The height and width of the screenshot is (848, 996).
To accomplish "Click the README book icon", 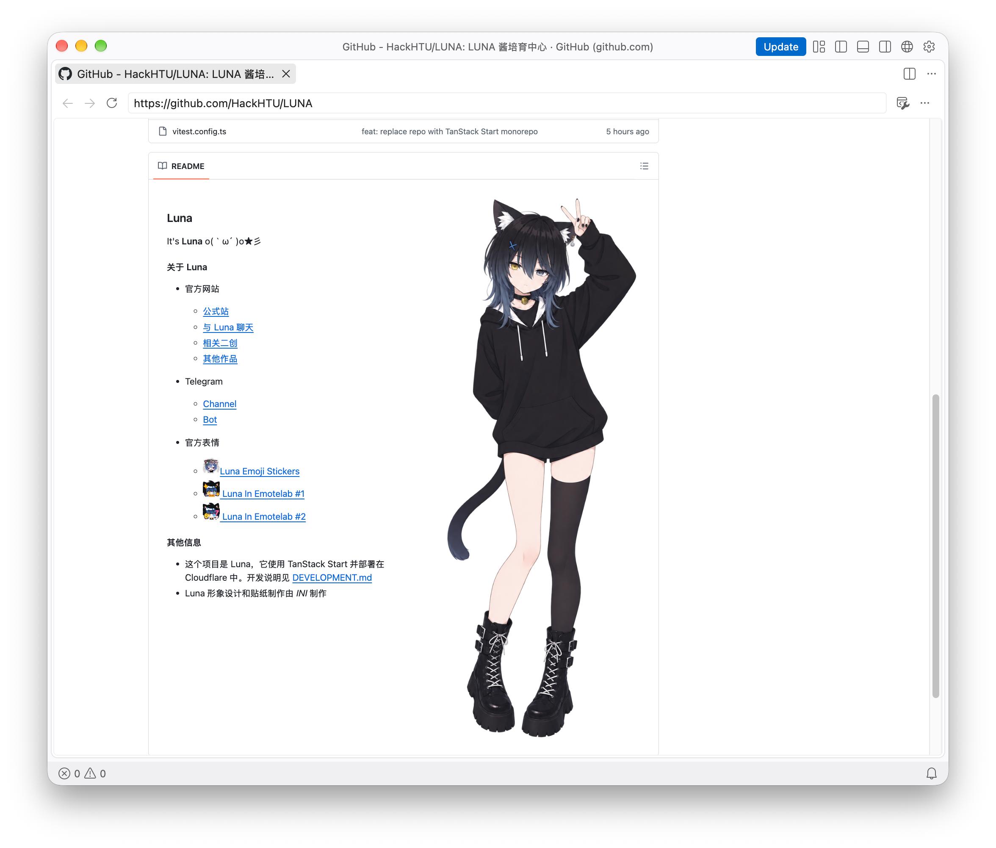I will click(x=163, y=166).
